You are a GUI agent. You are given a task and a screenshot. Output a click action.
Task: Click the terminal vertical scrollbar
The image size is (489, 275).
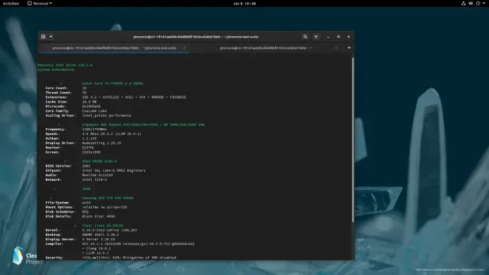353,139
